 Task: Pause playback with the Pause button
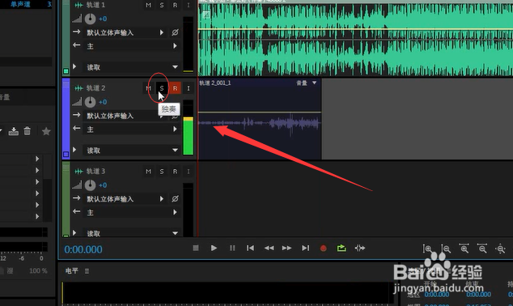click(x=232, y=248)
